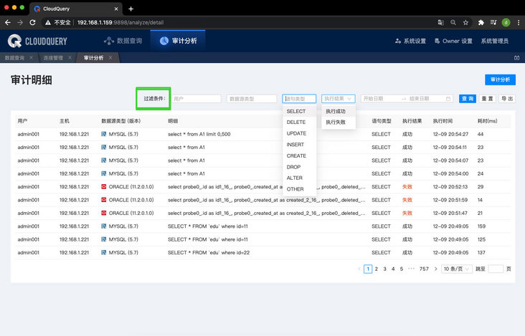Open Owner 设置 in top navigation
The image size is (525, 336).
click(454, 41)
